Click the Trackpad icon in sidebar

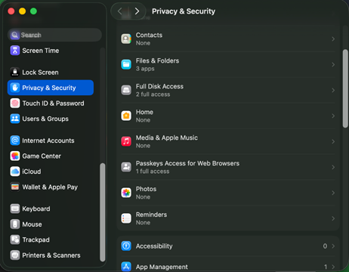pyautogui.click(x=15, y=240)
